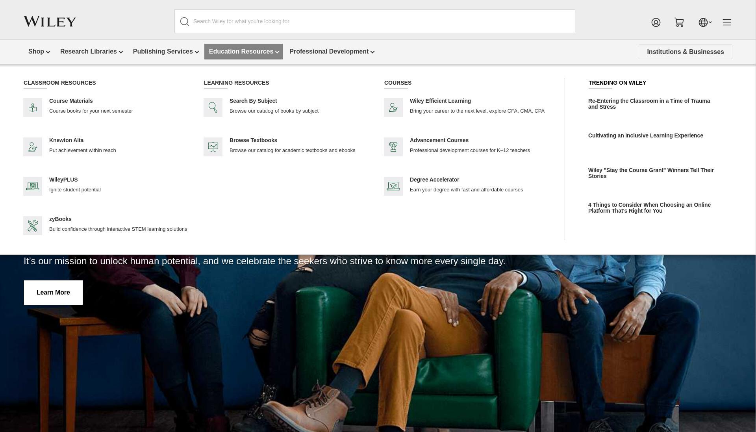Open the Browse Textbooks link

tap(253, 140)
